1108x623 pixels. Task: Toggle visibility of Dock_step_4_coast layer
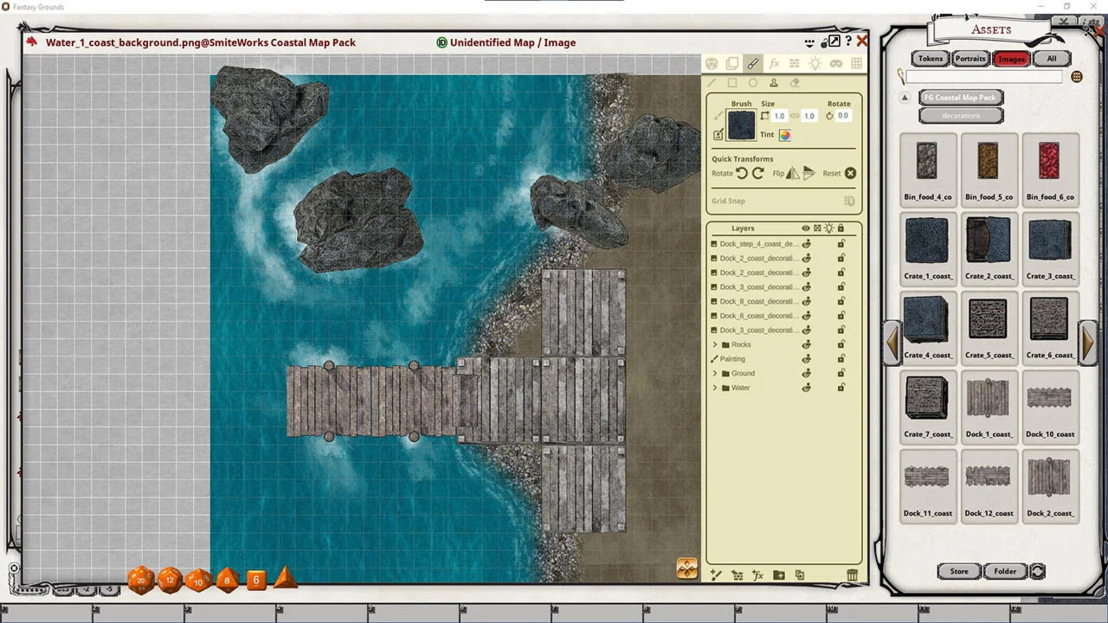coord(806,244)
